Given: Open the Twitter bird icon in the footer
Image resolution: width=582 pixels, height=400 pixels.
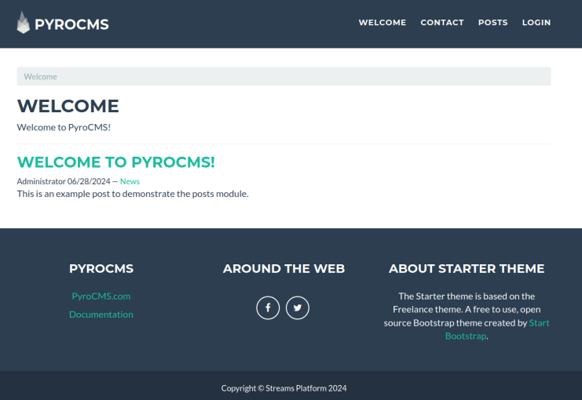Looking at the screenshot, I should [x=298, y=307].
